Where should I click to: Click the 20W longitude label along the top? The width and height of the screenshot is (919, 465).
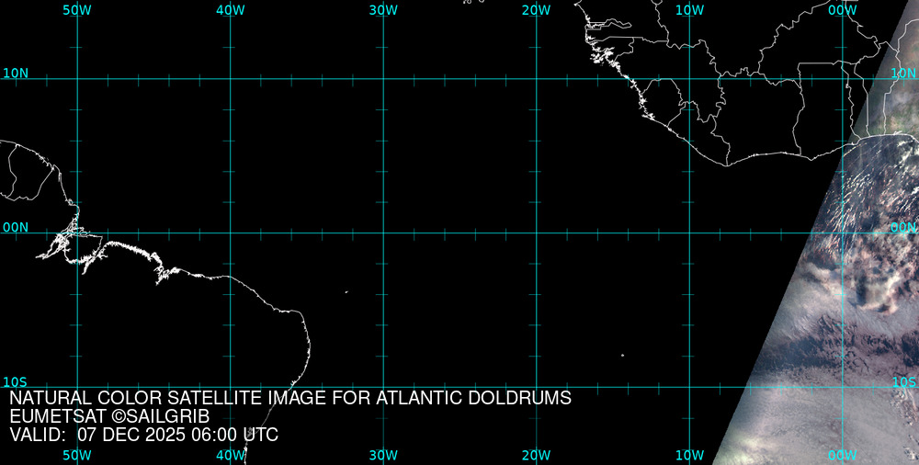[x=536, y=10]
